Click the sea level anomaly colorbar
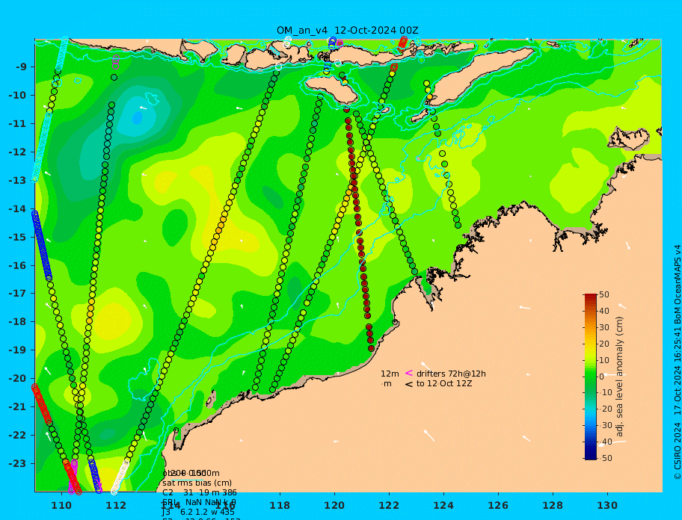Screen dimensions: 682x520 click(590, 377)
